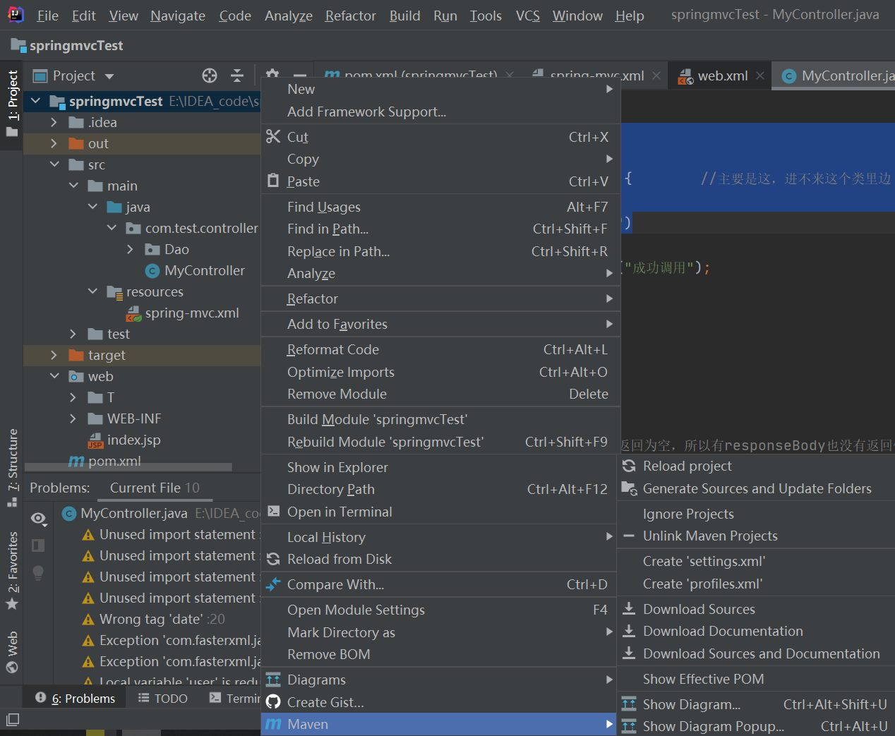This screenshot has width=895, height=736.
Task: Expand the WEB-INF folder
Action: (73, 418)
